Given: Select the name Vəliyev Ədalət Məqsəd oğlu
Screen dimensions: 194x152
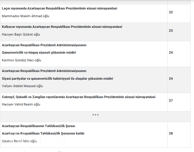Looking at the screenshot, I should tap(23, 86).
